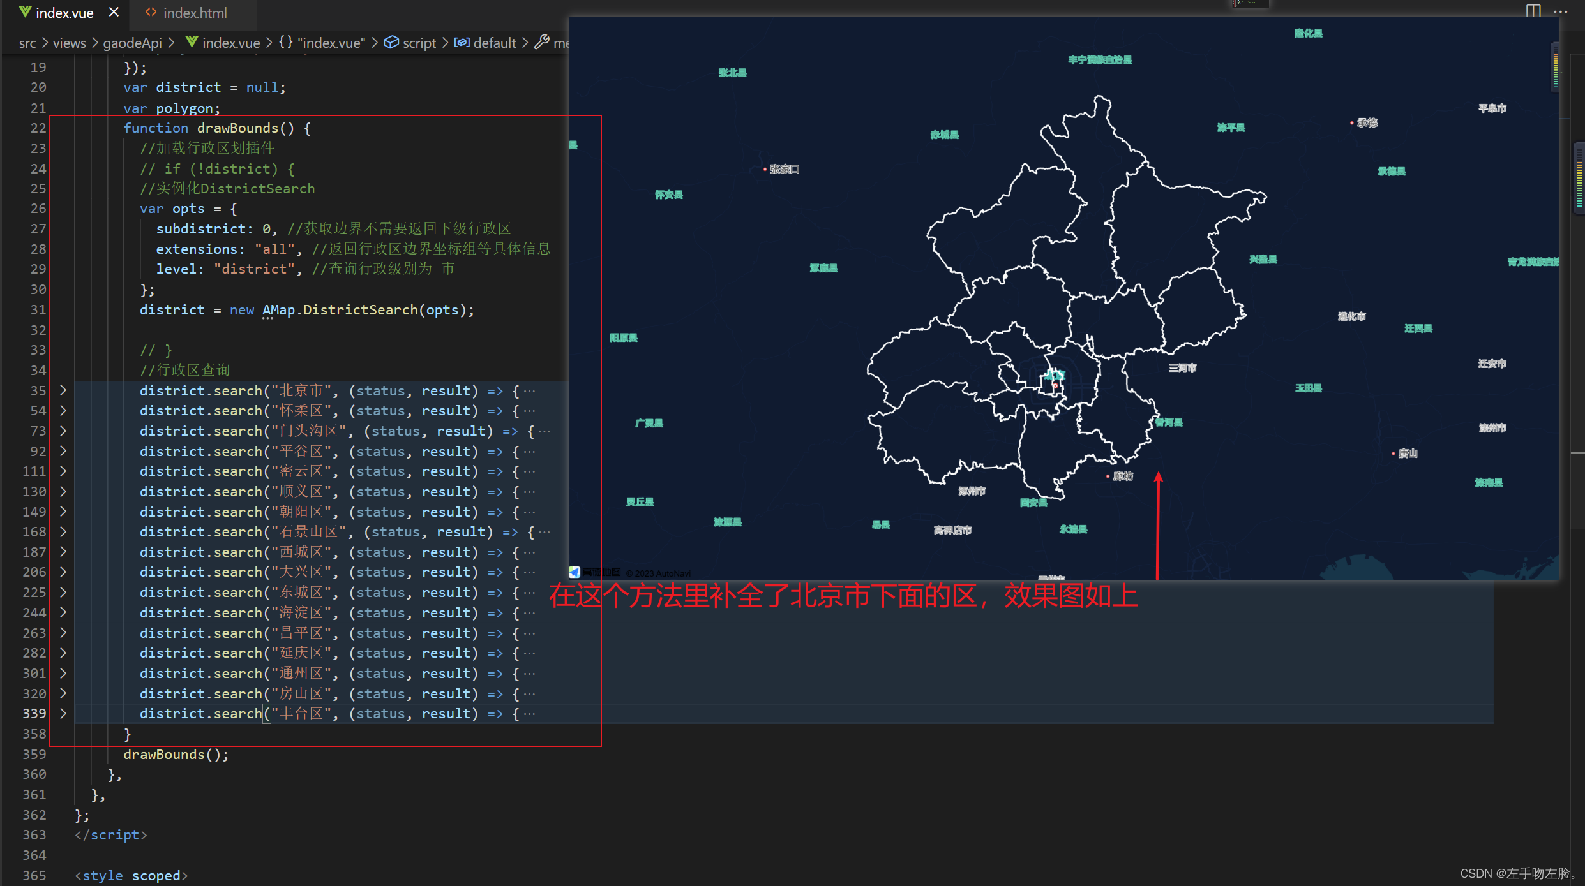Screen dimensions: 1585x886
Task: Close the index.vue editor tab
Action: point(114,12)
